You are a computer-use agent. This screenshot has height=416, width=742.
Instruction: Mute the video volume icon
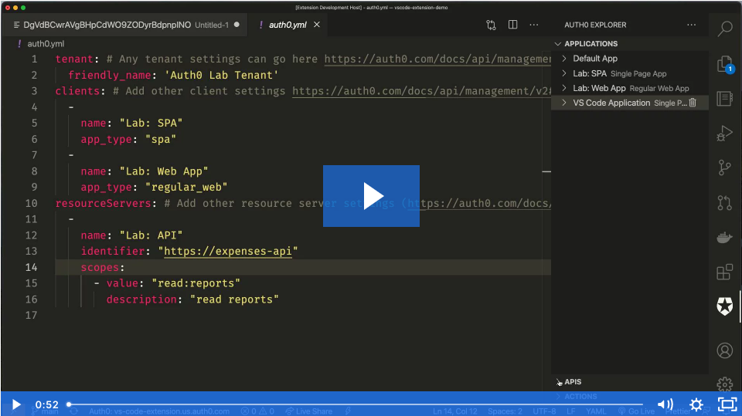[665, 404]
